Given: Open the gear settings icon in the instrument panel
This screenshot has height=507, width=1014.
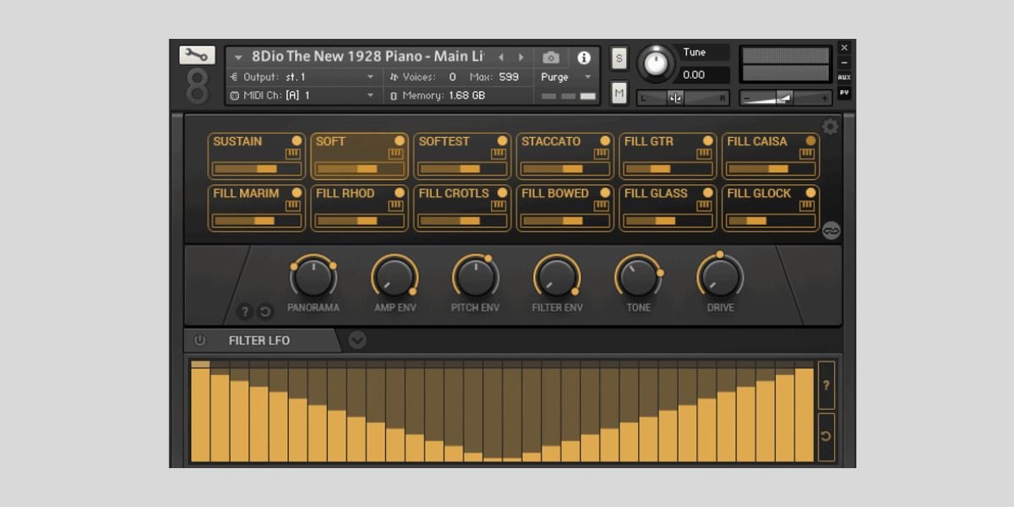Looking at the screenshot, I should [x=831, y=127].
